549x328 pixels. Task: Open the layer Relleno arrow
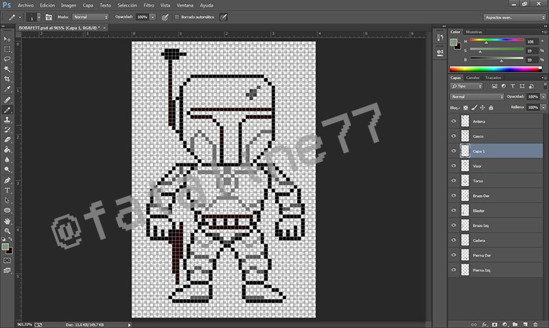click(x=543, y=108)
